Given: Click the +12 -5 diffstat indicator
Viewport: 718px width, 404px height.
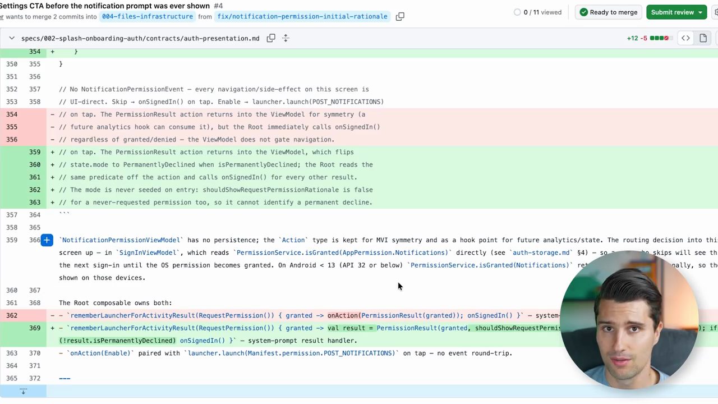Looking at the screenshot, I should pyautogui.click(x=649, y=38).
